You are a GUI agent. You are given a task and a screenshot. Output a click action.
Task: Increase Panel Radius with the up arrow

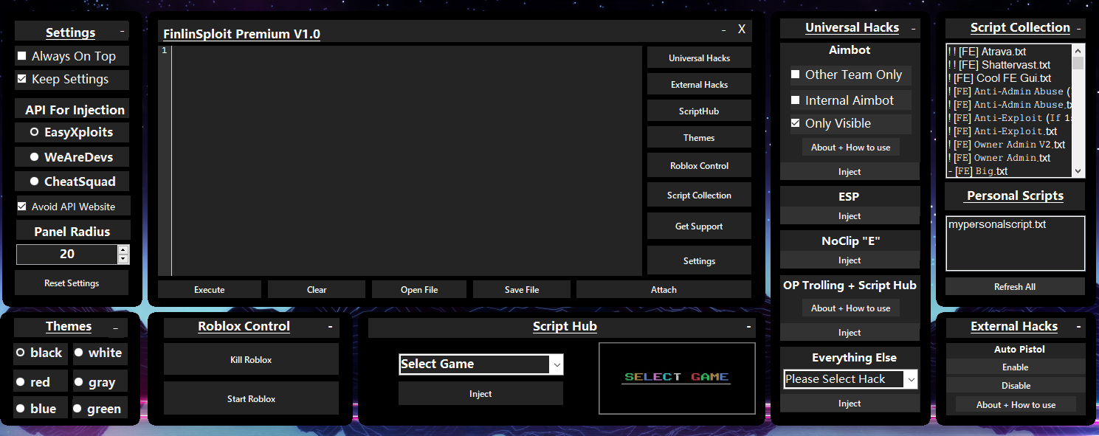point(123,250)
